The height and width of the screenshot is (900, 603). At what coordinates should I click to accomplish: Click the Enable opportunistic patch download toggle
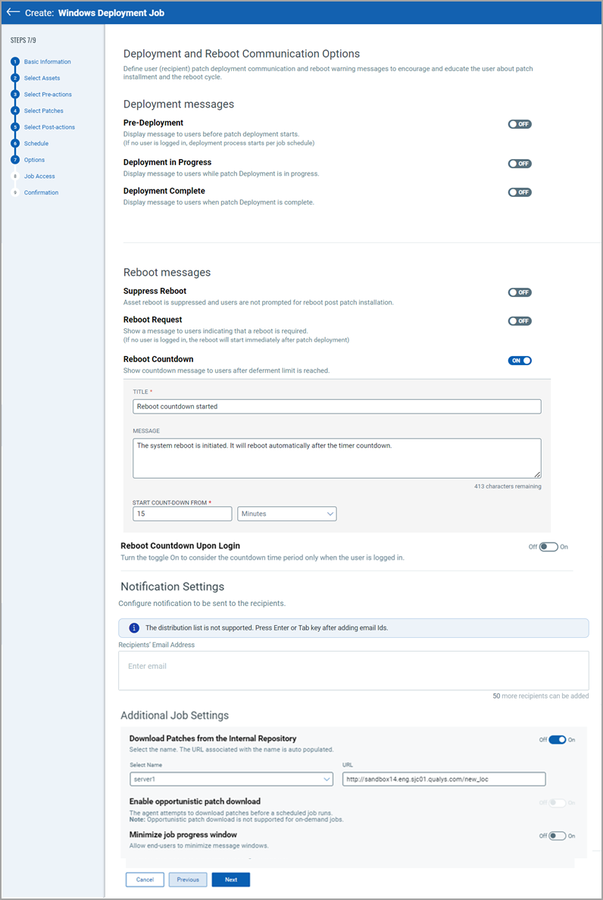coord(557,803)
